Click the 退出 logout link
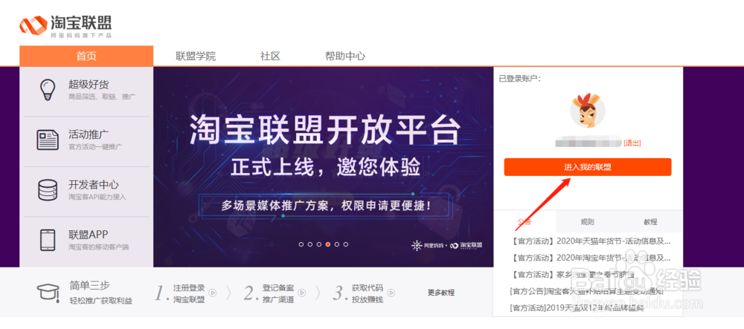Screen dimensions: 744x329 tap(632, 143)
